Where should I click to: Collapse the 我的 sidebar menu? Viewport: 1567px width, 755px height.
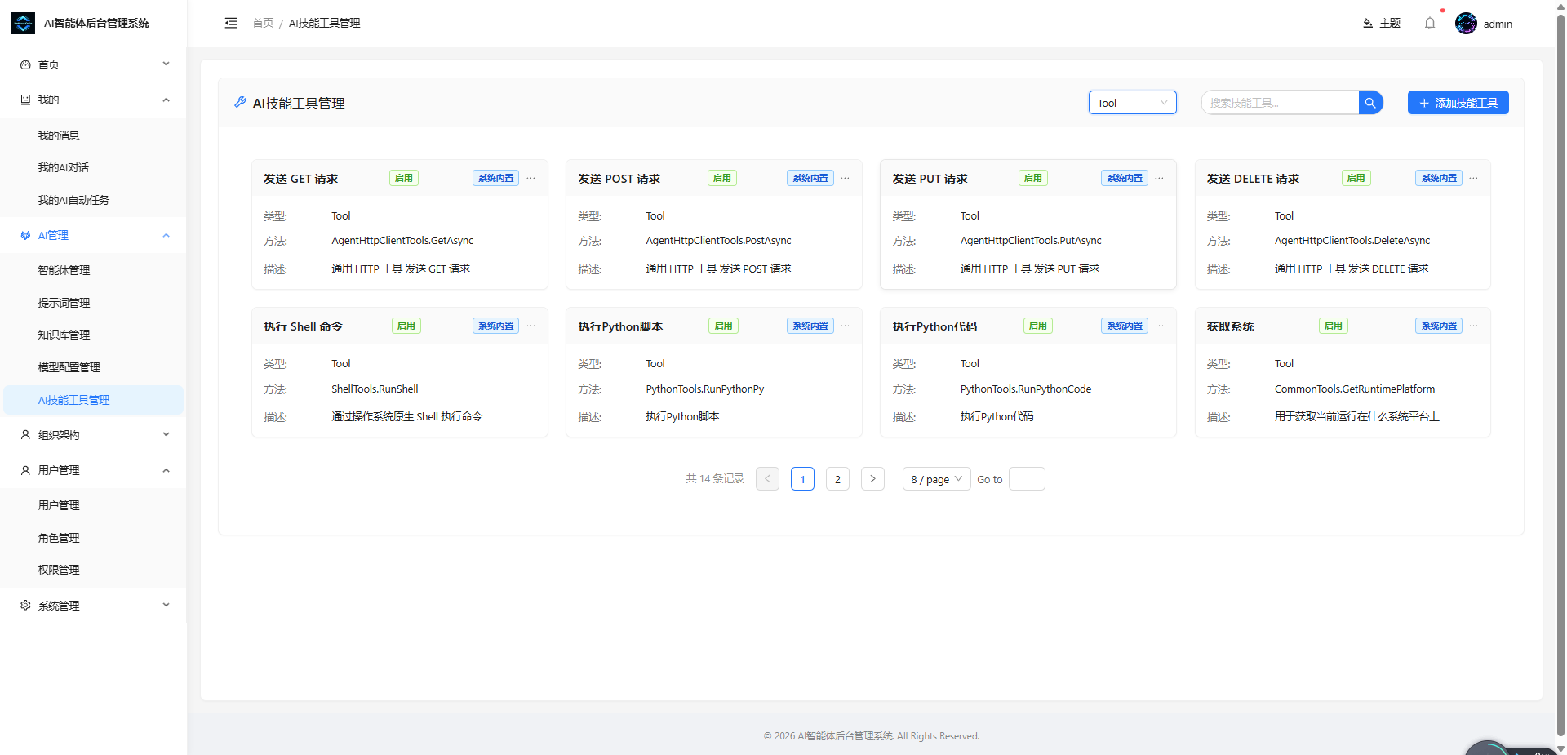[x=93, y=100]
